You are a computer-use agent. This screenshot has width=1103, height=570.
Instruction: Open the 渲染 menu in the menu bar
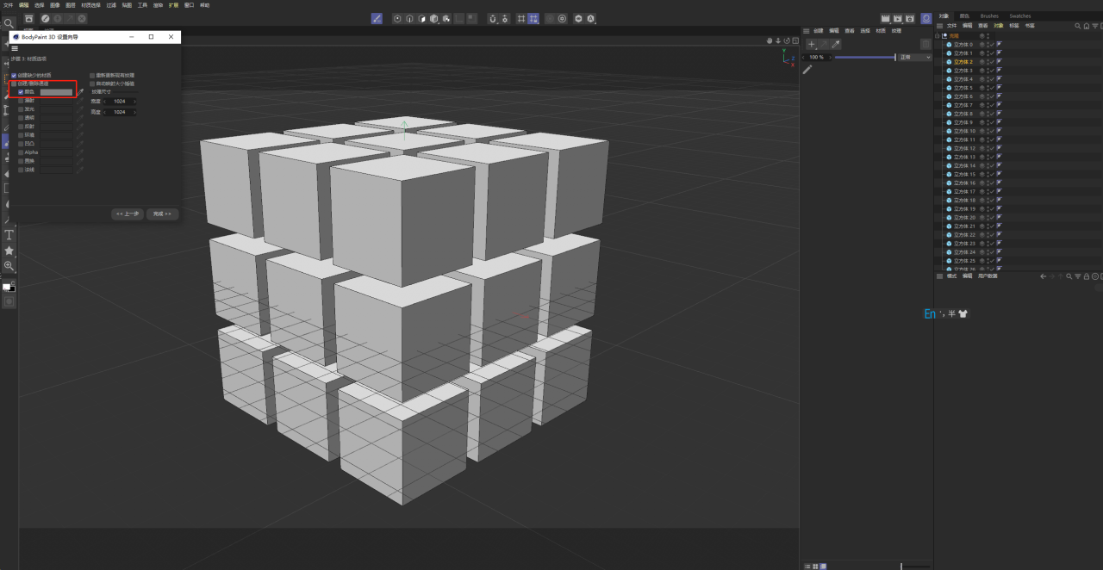157,5
